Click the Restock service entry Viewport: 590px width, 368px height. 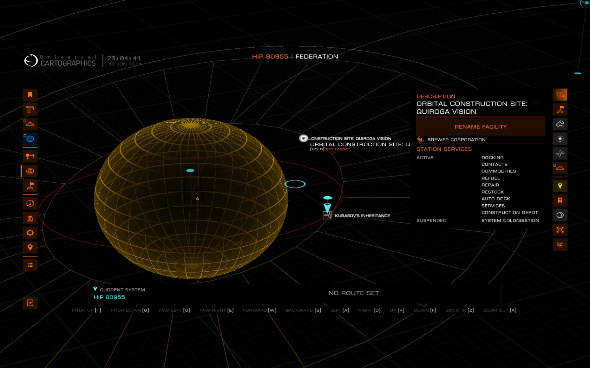[x=493, y=192]
